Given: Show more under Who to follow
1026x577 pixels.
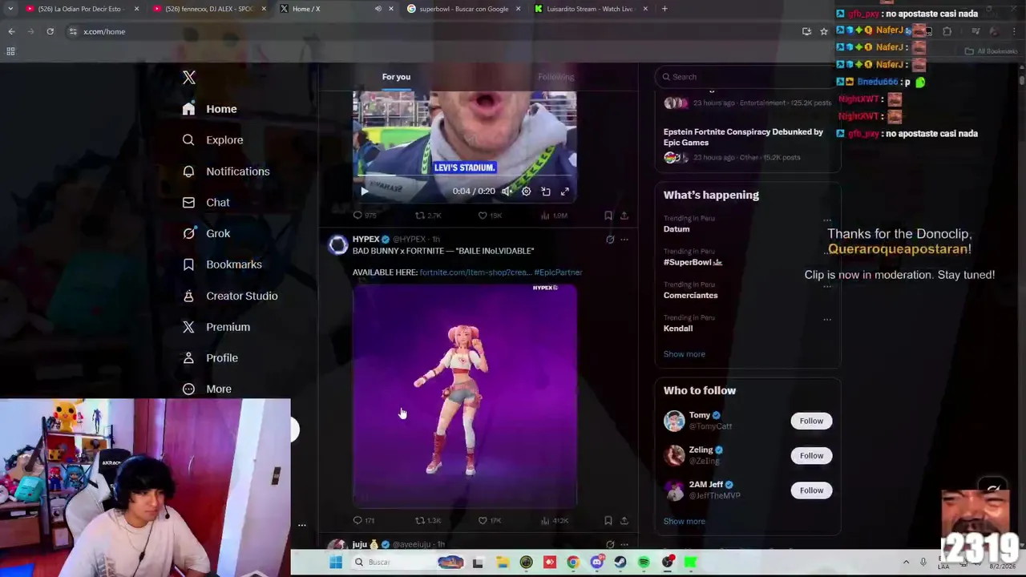Looking at the screenshot, I should [x=684, y=522].
